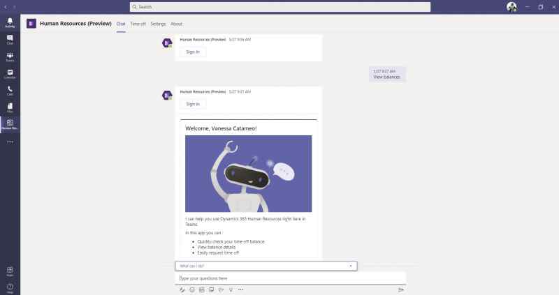
Task: Open the GIF picker
Action: coord(202,290)
